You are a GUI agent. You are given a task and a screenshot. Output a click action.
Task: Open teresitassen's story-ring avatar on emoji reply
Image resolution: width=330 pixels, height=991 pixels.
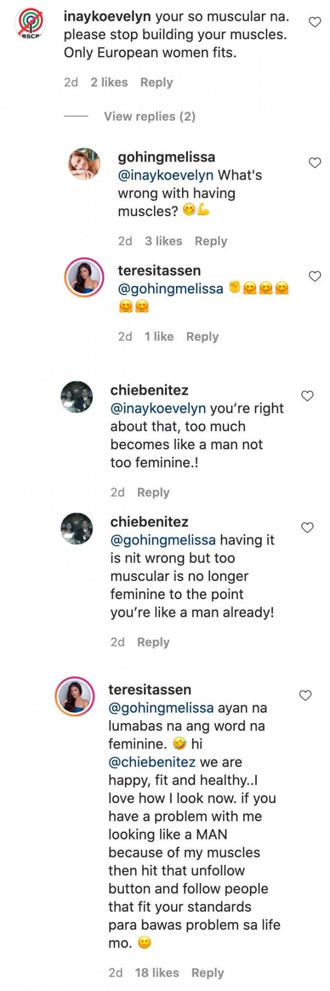84,277
